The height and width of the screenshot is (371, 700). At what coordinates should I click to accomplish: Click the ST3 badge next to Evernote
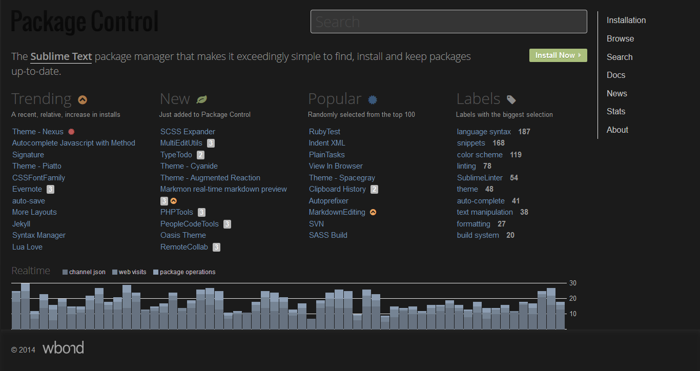(50, 189)
